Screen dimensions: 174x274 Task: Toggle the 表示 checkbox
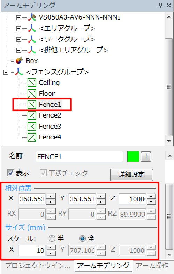point(11,173)
